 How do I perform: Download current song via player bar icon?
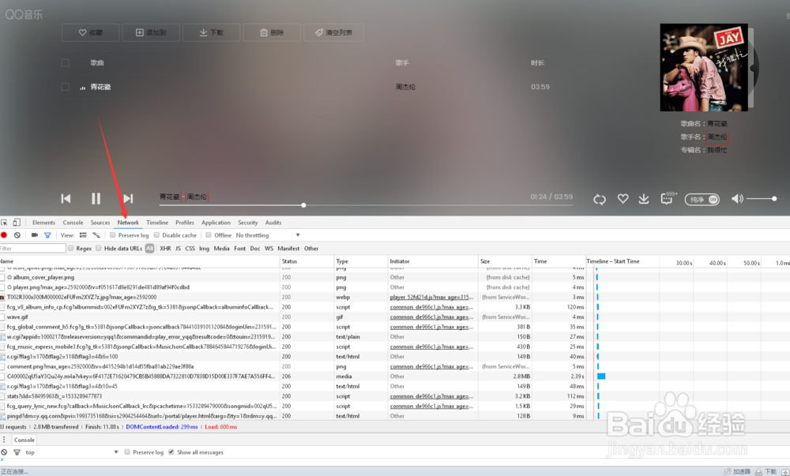coord(644,199)
